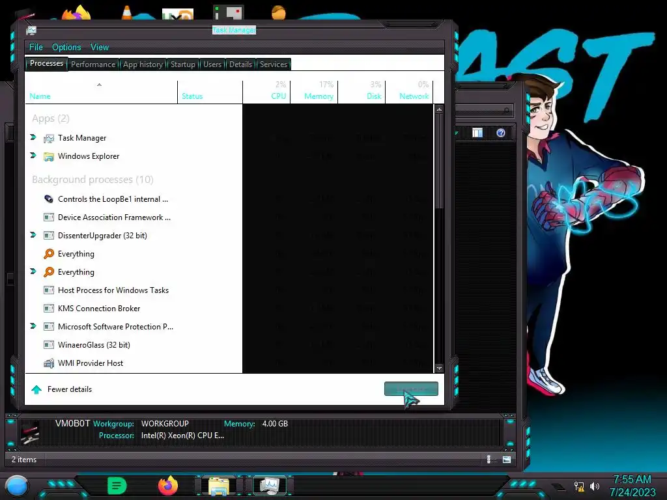Click the WinaeroGlass process icon

click(x=49, y=345)
